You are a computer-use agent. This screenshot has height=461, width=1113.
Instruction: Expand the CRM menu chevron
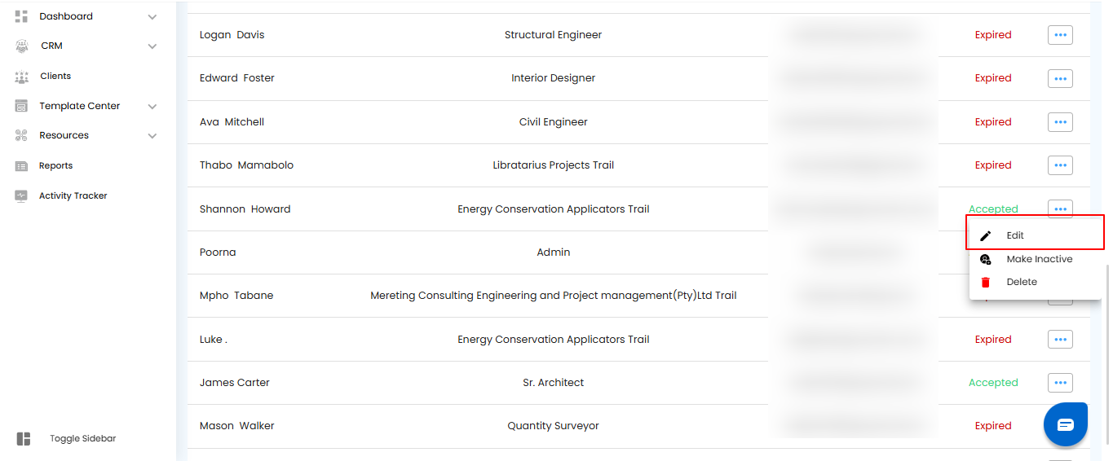pyautogui.click(x=152, y=46)
